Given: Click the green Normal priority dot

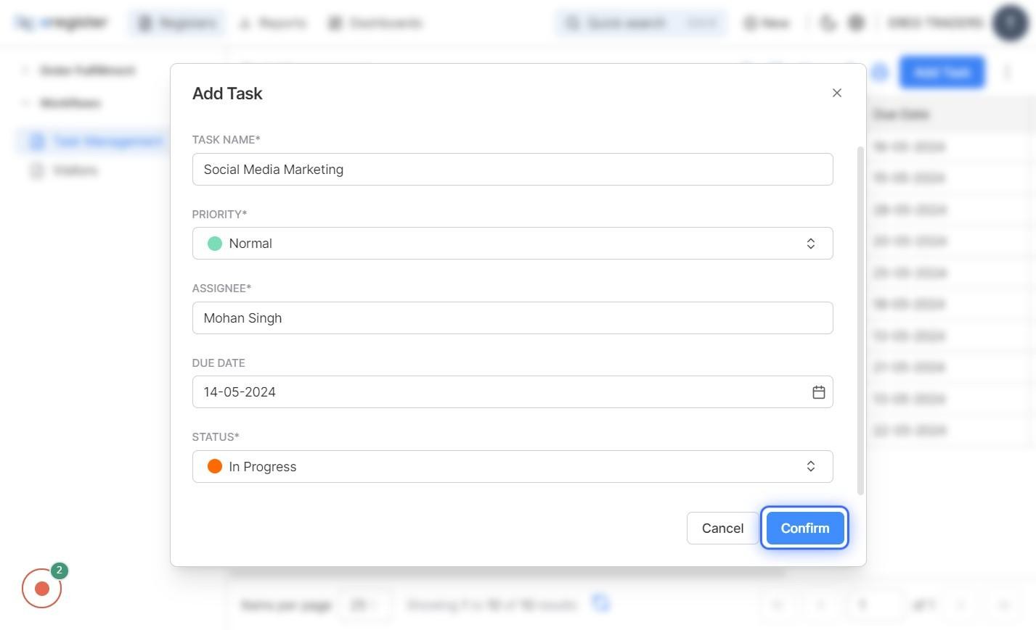Looking at the screenshot, I should 215,244.
